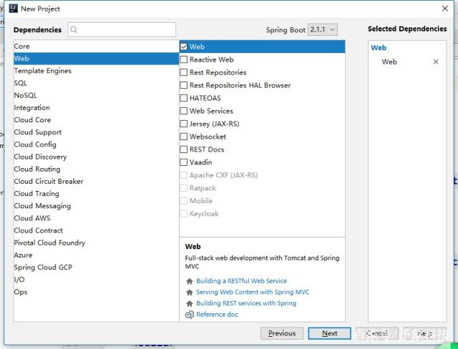The width and height of the screenshot is (458, 349).
Task: Select the Cloud AWS category
Action: 96,218
